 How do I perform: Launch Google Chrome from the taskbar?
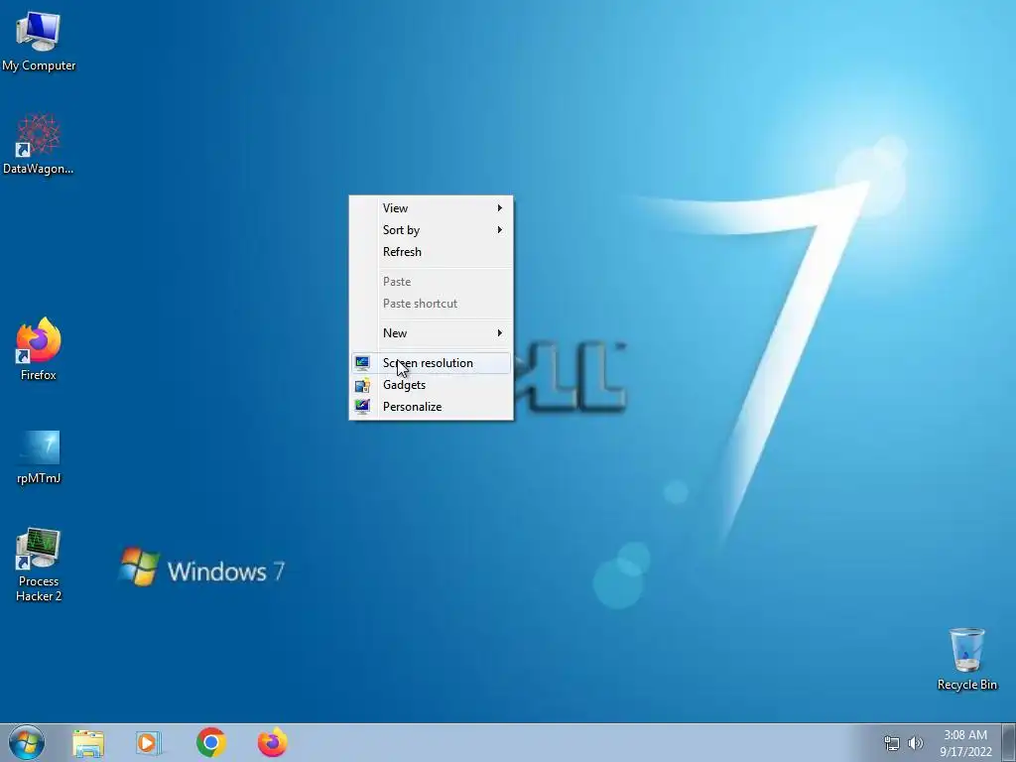(211, 742)
